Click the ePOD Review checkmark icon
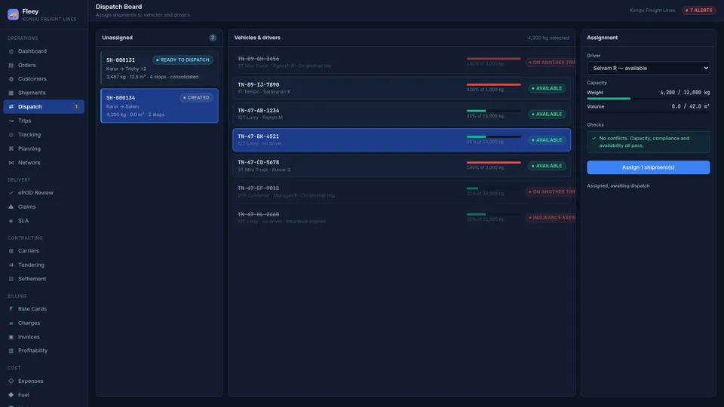Viewport: 724px width, 407px height. point(11,193)
